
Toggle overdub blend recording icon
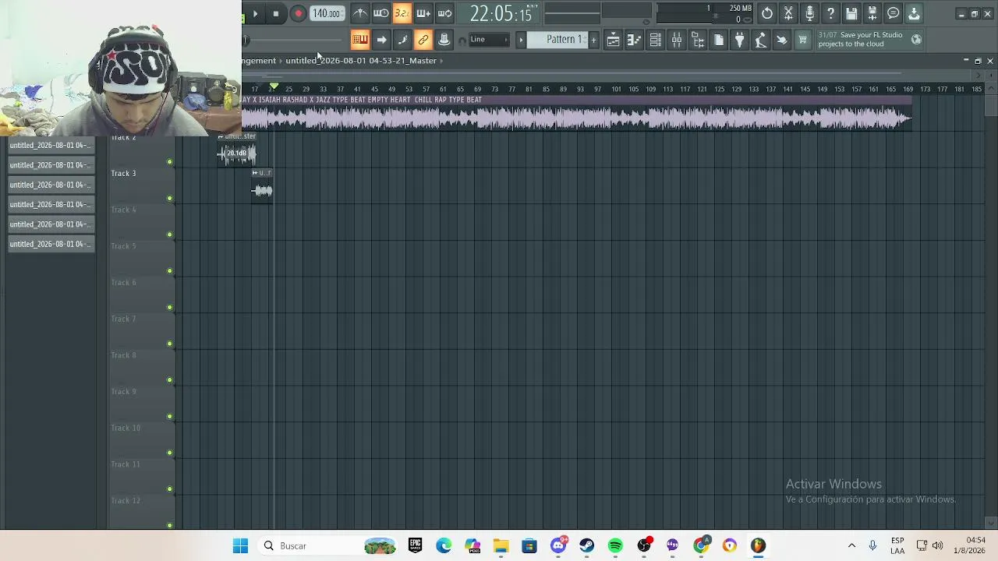pos(423,13)
